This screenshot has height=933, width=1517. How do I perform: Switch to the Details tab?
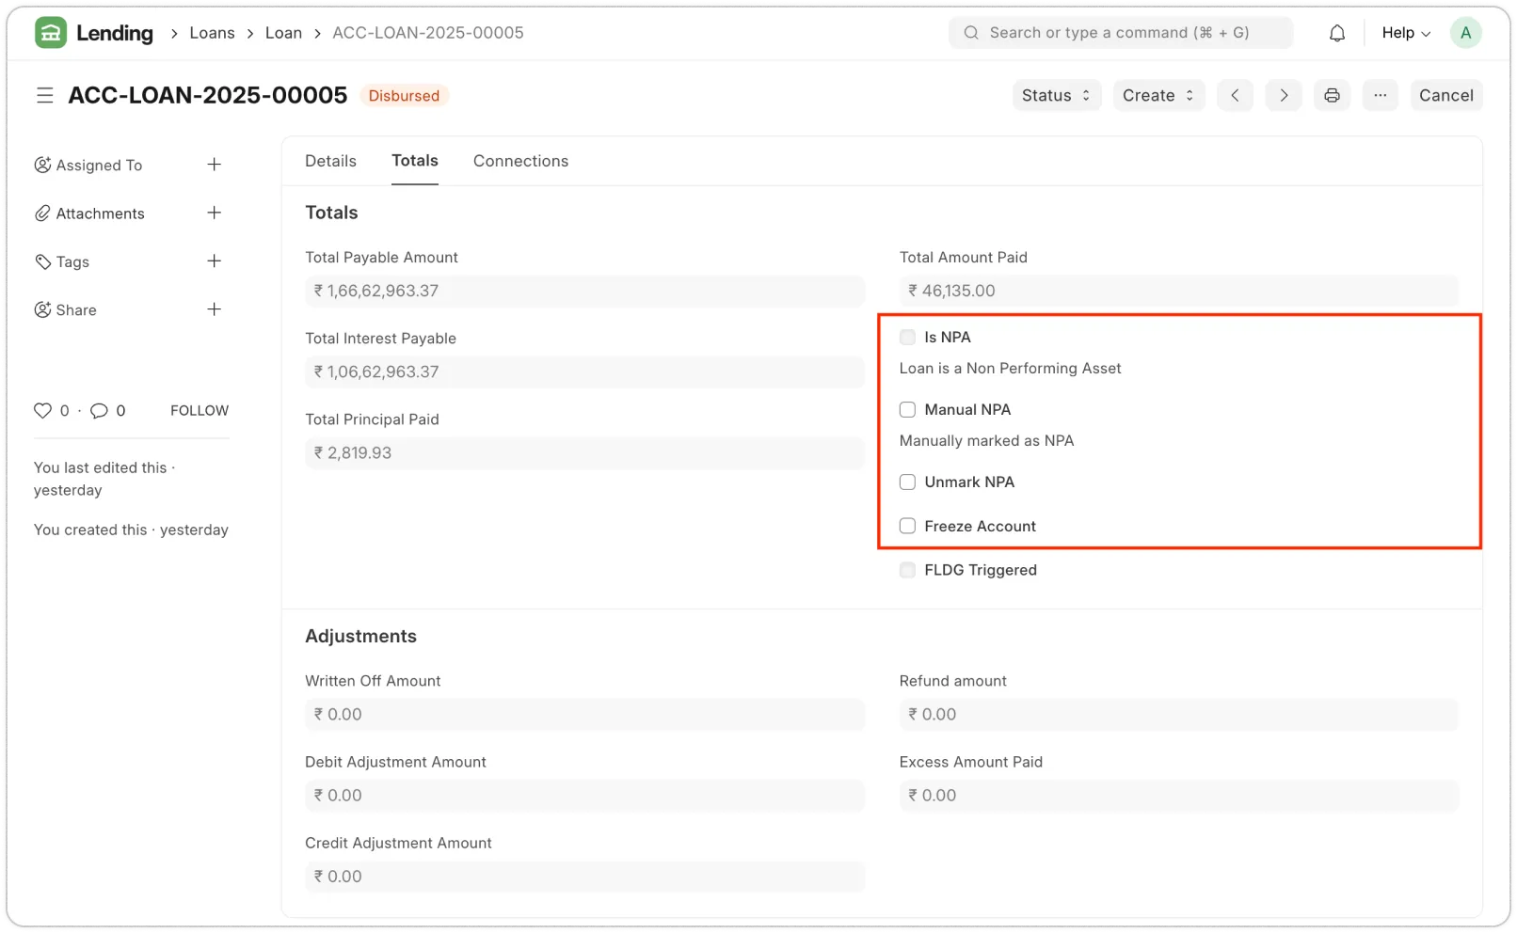click(x=330, y=161)
